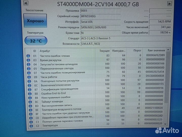Click status circle icon for attribute C2

coord(31,126)
